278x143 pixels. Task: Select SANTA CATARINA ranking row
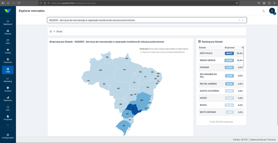coord(221,91)
